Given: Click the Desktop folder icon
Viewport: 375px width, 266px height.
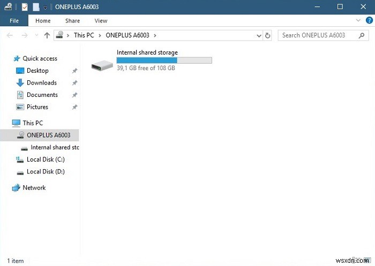Looking at the screenshot, I should click(x=20, y=71).
